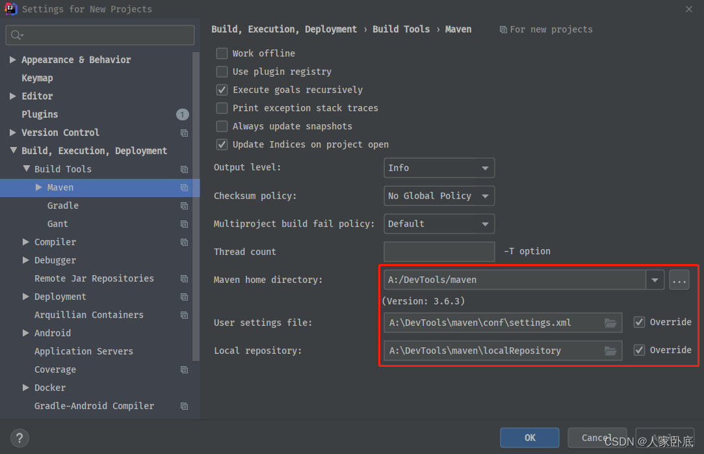Open the Checksum policy dropdown

coord(439,196)
